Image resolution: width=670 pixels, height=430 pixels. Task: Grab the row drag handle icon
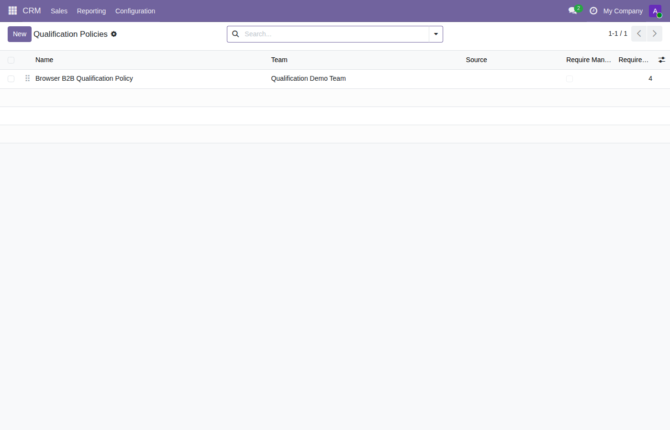[x=27, y=78]
